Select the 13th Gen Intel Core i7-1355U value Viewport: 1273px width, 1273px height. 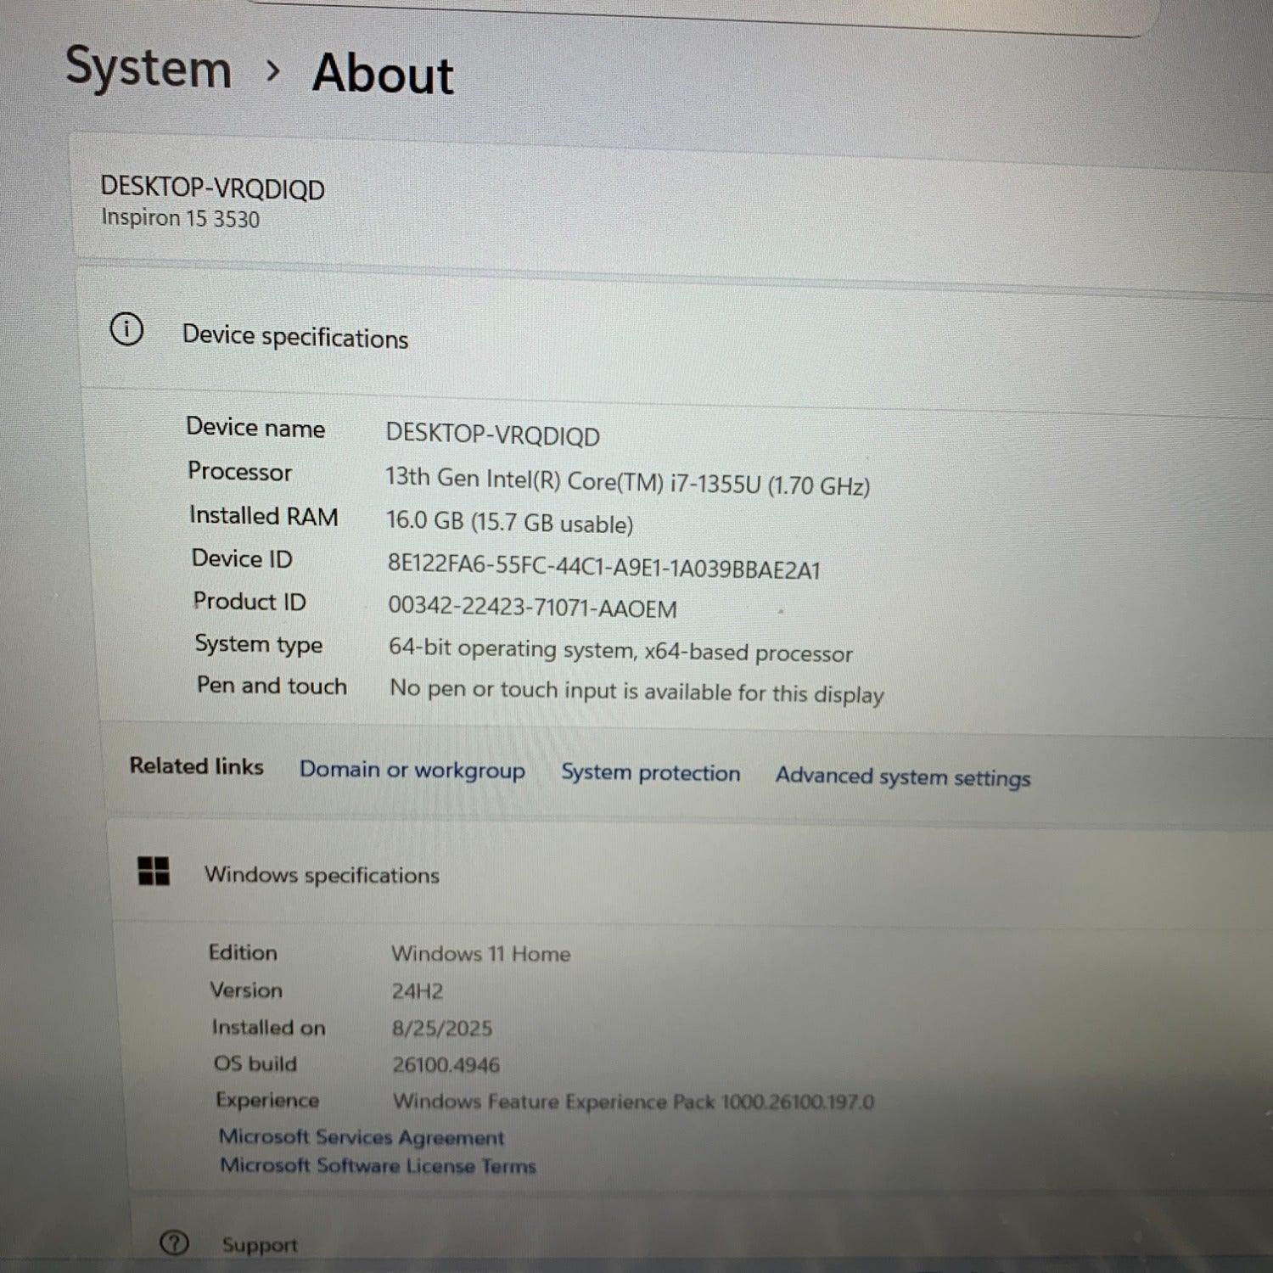coord(627,481)
